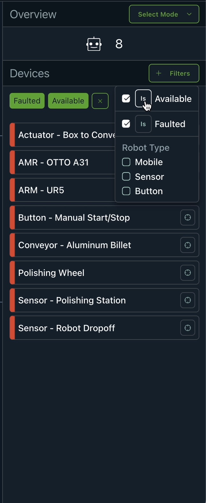Open the ARM - UR5 device row
This screenshot has height=503, width=206.
(x=41, y=190)
